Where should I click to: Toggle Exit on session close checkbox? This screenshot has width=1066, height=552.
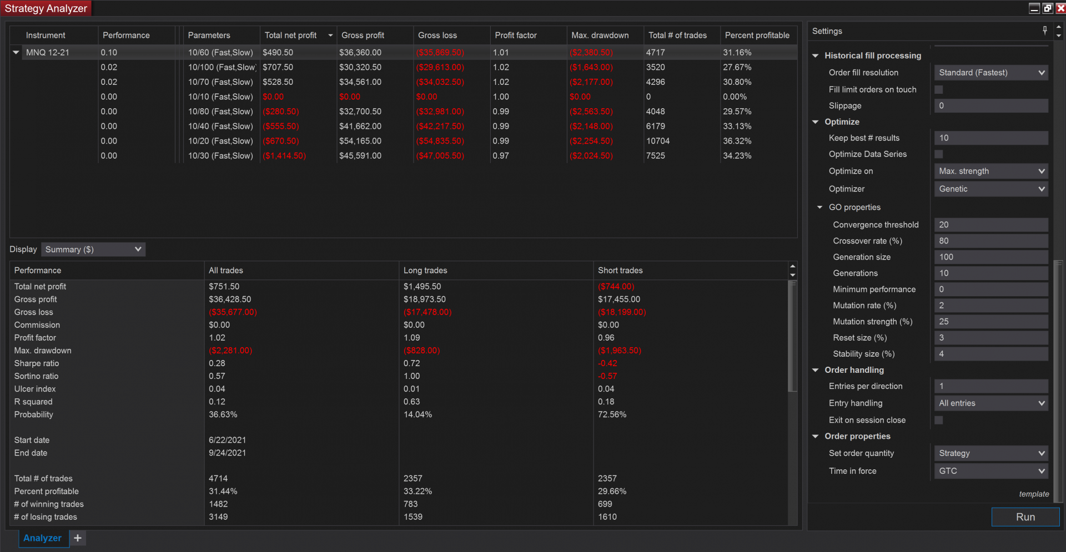[x=939, y=420]
